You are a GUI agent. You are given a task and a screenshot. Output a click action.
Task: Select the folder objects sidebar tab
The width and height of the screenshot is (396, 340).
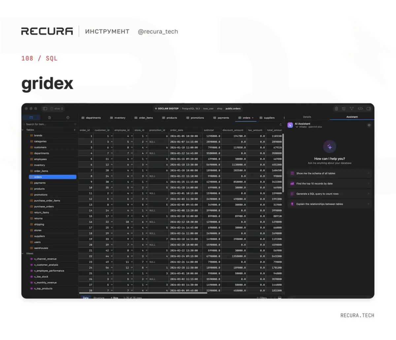click(31, 117)
